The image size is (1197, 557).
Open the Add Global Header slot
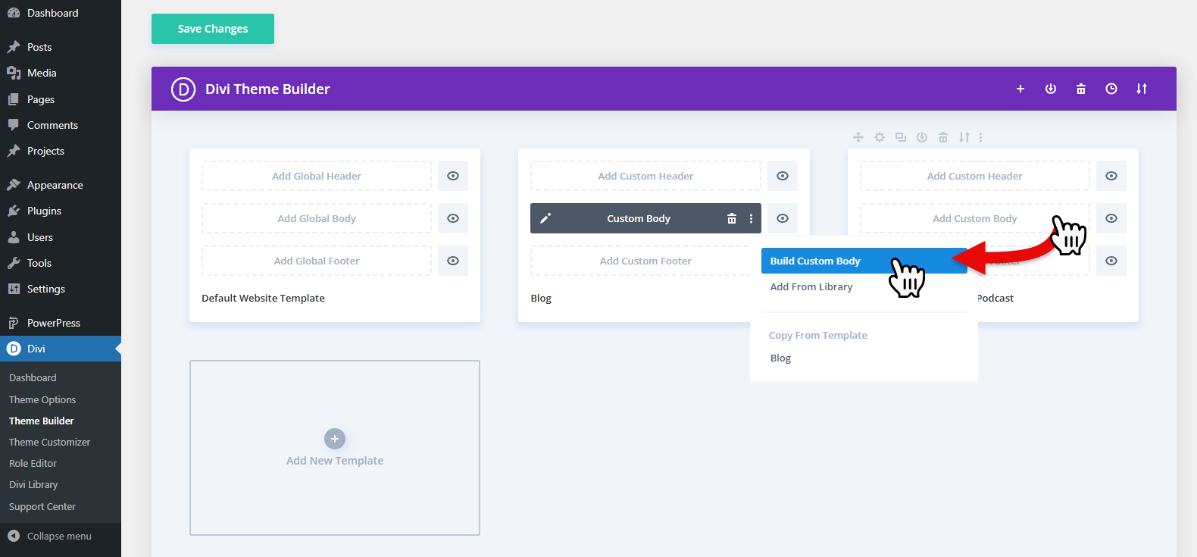point(317,176)
